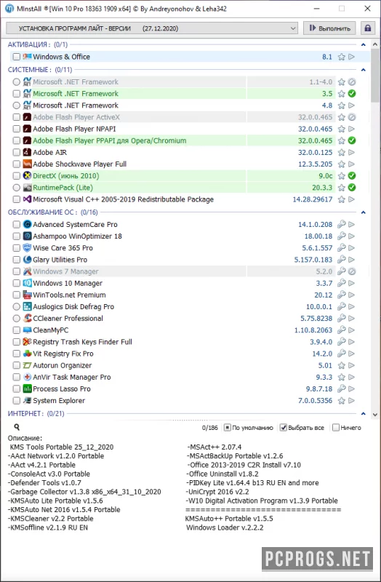
Task: Close the MInstAll window
Action: pos(367,8)
